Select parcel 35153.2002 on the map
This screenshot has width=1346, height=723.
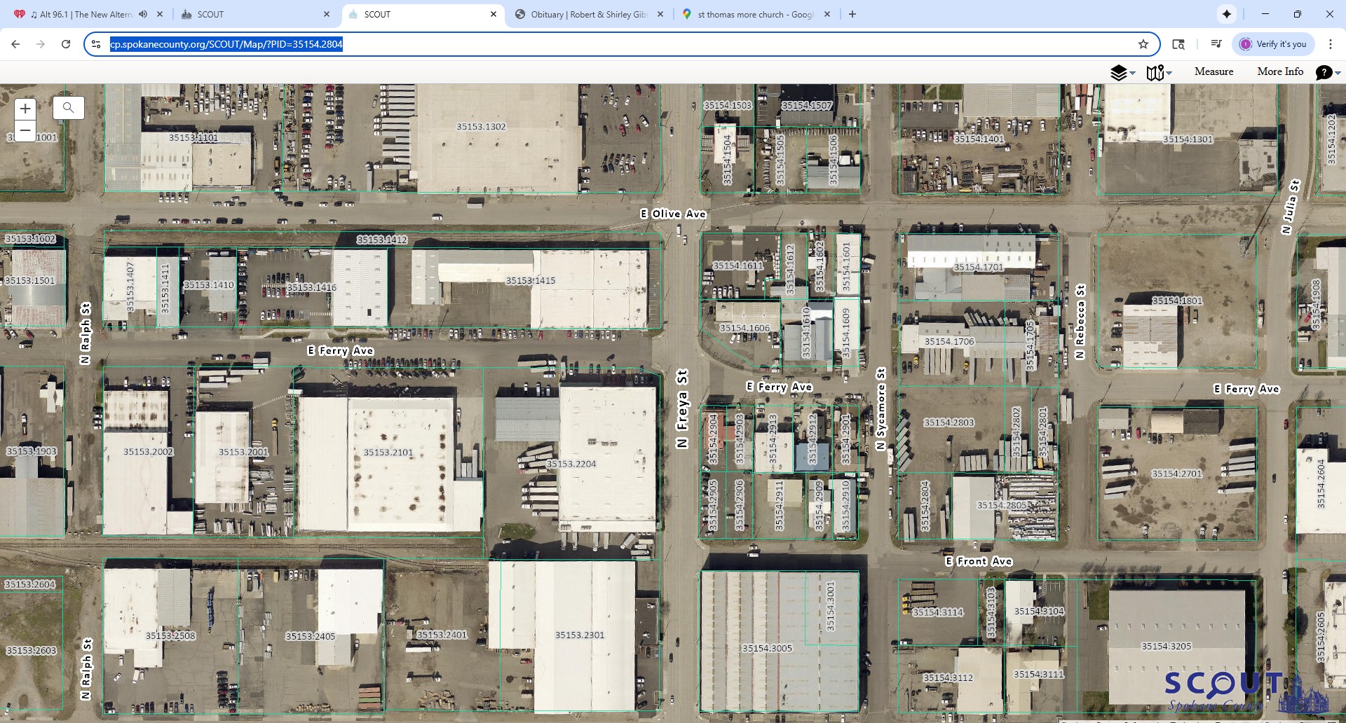pyautogui.click(x=148, y=452)
